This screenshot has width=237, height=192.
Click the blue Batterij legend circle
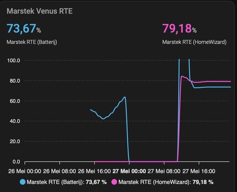coord(23,182)
